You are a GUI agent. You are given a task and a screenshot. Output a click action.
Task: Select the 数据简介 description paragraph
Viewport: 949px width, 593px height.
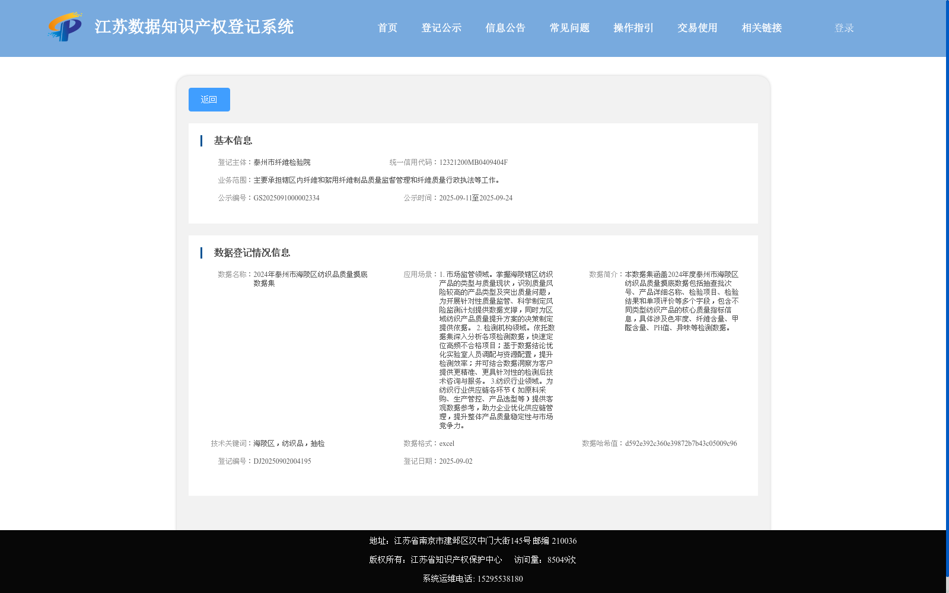pyautogui.click(x=682, y=301)
